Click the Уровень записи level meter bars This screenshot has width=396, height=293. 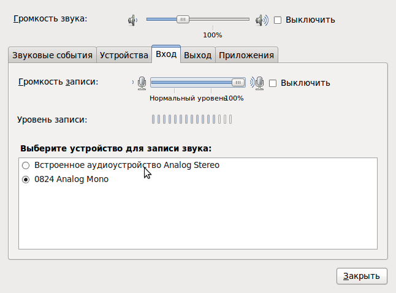pyautogui.click(x=192, y=120)
